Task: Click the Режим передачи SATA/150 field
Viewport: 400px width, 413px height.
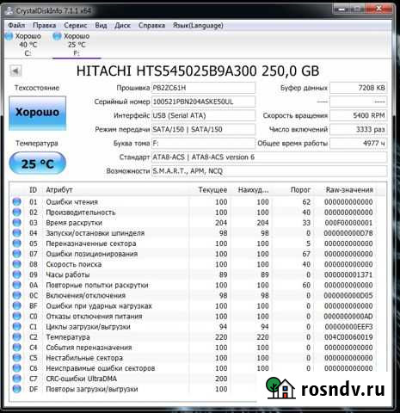Action: (x=203, y=129)
